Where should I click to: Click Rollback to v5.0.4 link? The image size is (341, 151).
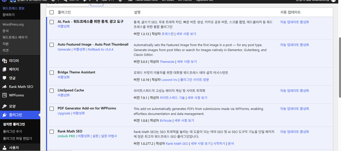(x=101, y=50)
